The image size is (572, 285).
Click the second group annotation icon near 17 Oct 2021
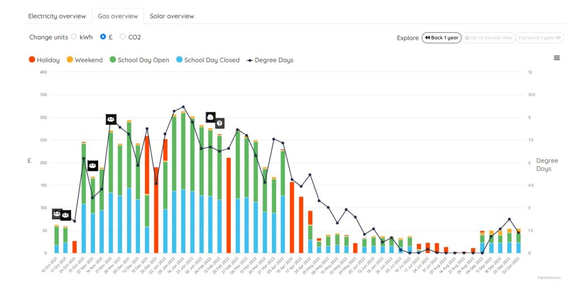pos(66,215)
